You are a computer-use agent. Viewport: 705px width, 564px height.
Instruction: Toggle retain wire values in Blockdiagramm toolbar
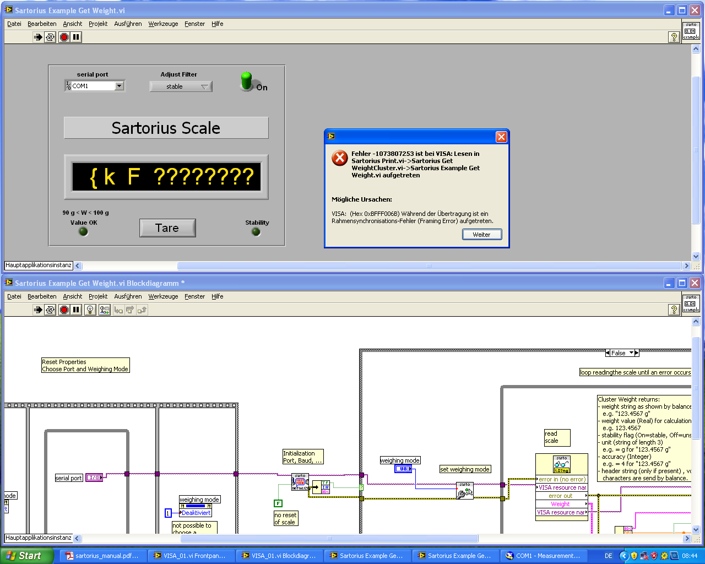(104, 310)
